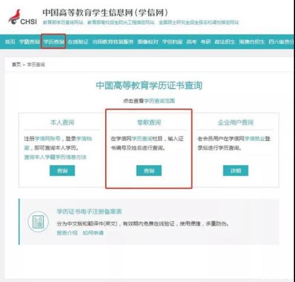The image size is (295, 282).
Task: Click the 零散查询 card heading
Action: 149,122
